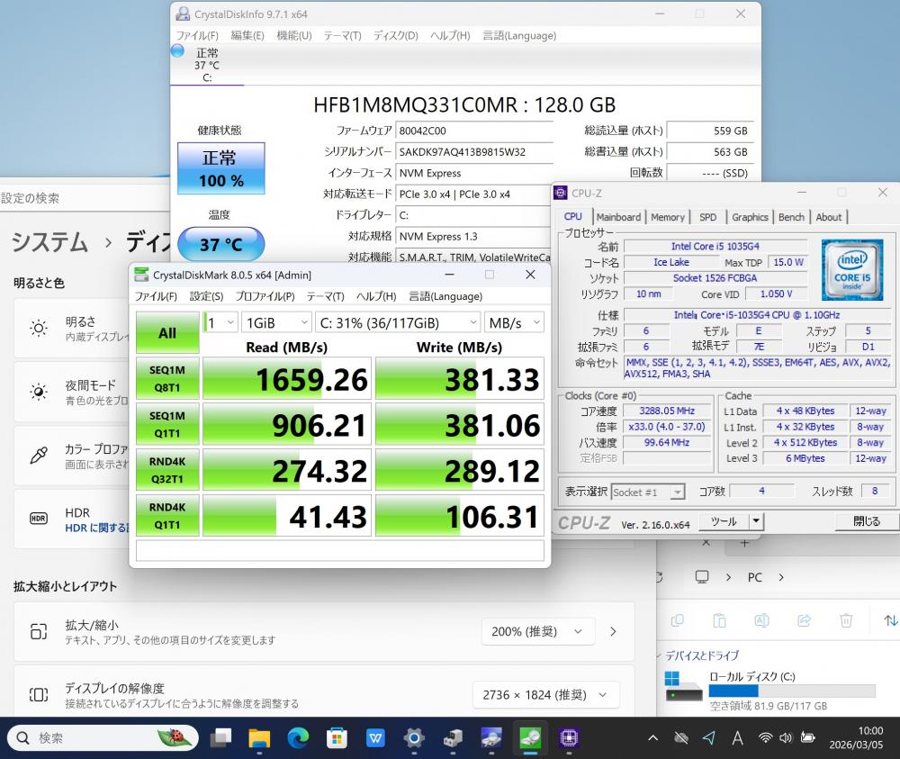Open the 機能(U) menu in CrystalDiskInfo
Image resolution: width=900 pixels, height=759 pixels.
tap(293, 35)
